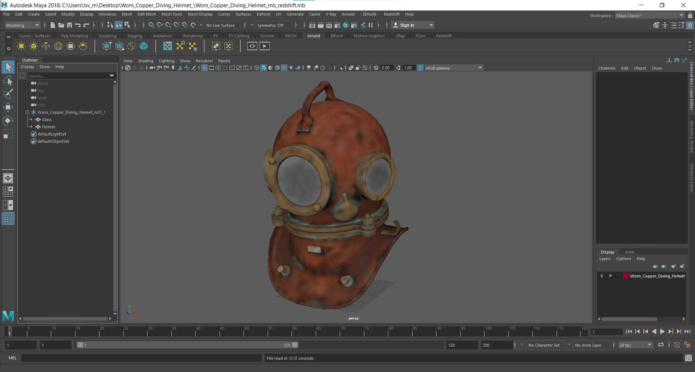Click the Save Scene disk icon
The image size is (695, 372).
(69, 25)
